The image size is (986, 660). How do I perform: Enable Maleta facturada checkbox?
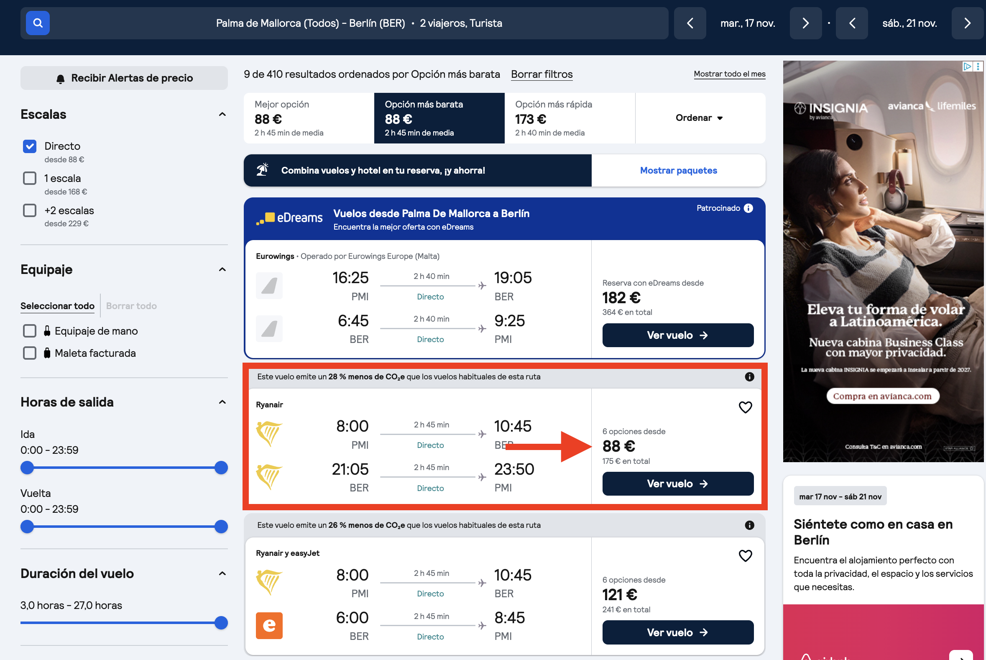29,353
